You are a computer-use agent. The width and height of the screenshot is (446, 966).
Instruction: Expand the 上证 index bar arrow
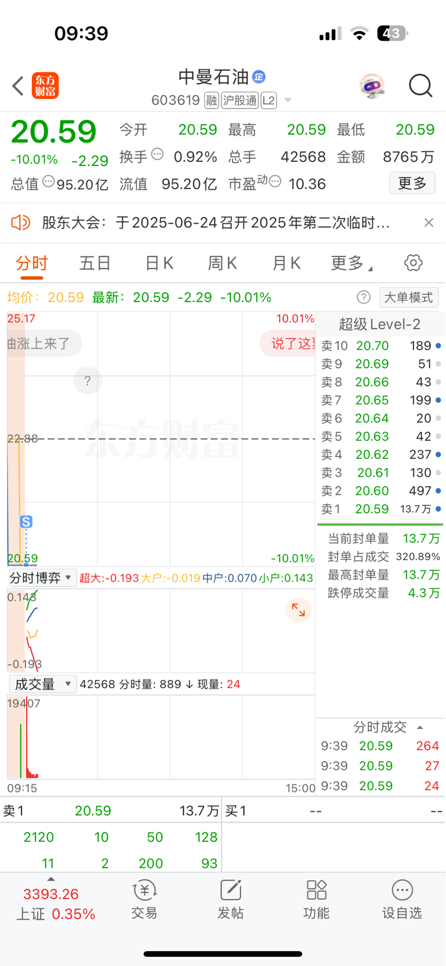(x=51, y=880)
